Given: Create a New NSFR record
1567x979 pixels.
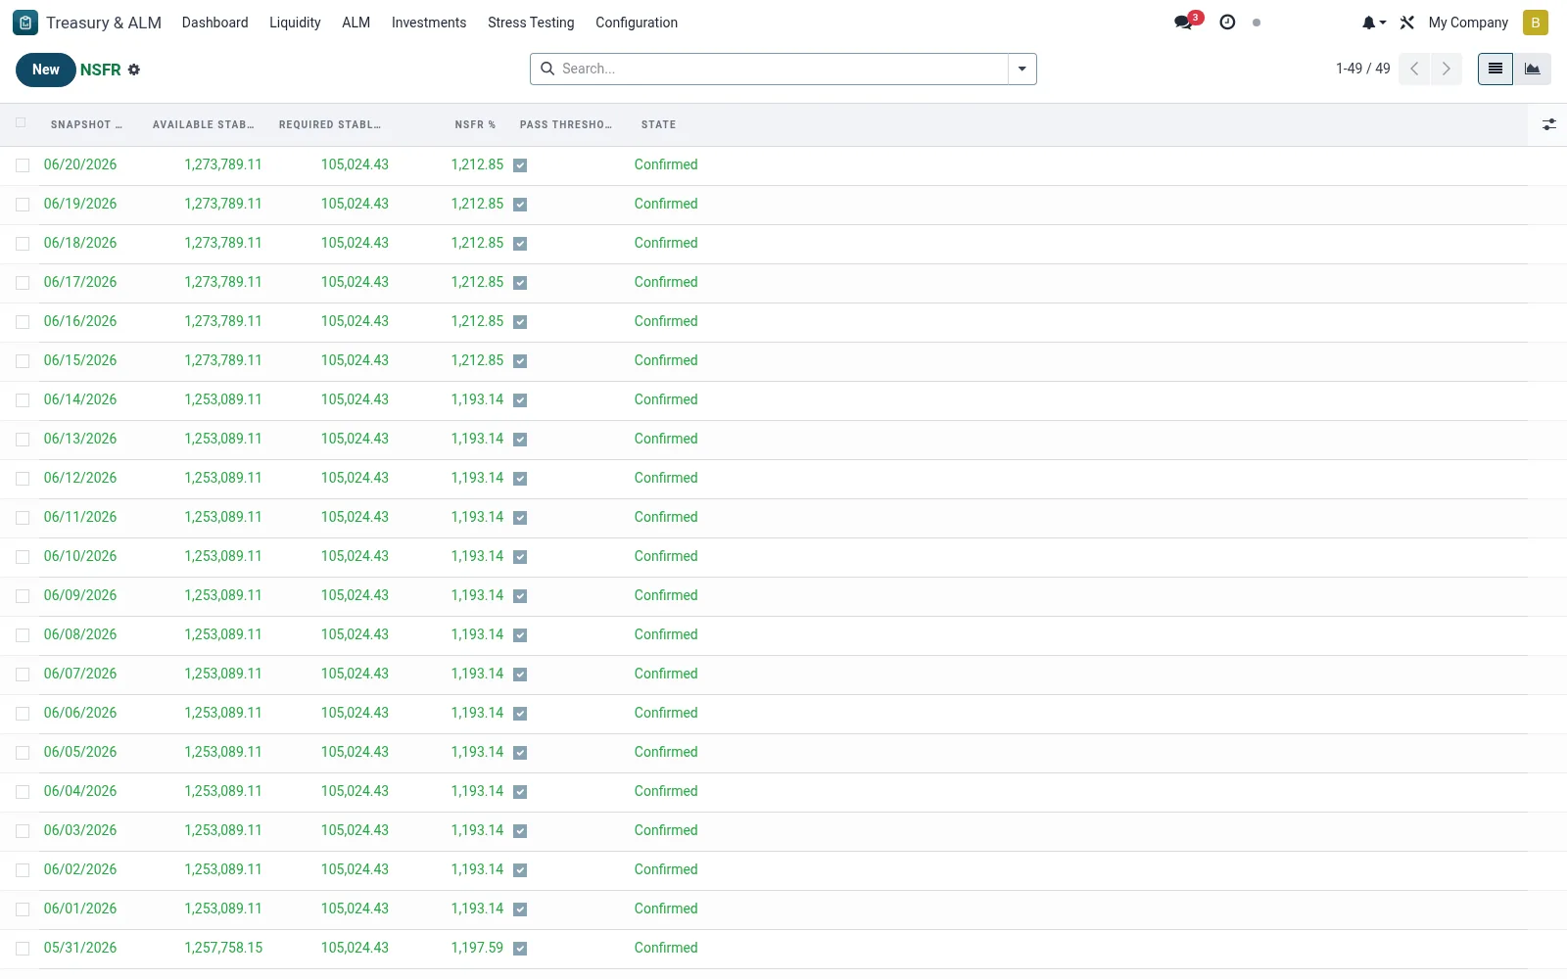Looking at the screenshot, I should [x=46, y=70].
